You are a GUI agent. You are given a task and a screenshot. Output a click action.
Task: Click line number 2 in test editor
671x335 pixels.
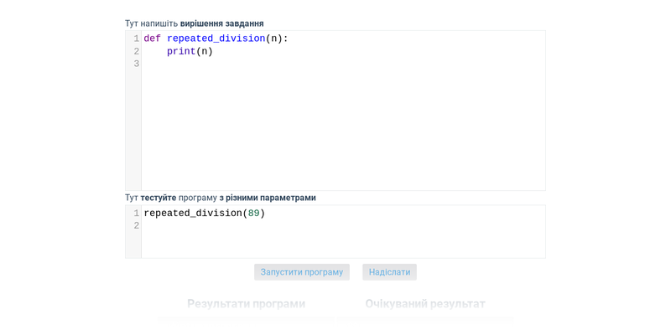pyautogui.click(x=137, y=225)
